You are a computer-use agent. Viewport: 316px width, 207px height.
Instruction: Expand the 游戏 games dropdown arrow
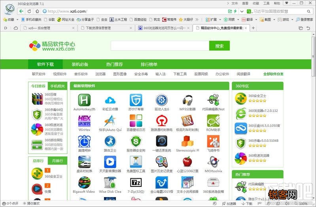coord(292,19)
